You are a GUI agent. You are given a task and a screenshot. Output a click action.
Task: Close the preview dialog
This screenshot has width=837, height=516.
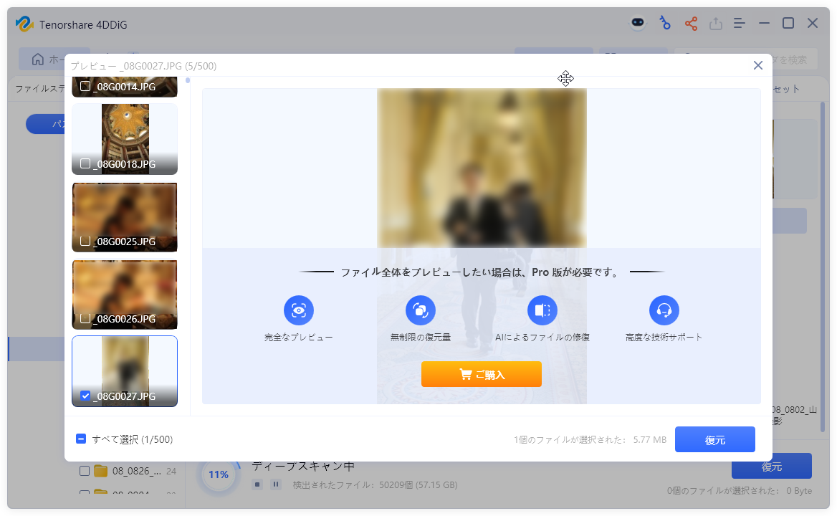(758, 65)
